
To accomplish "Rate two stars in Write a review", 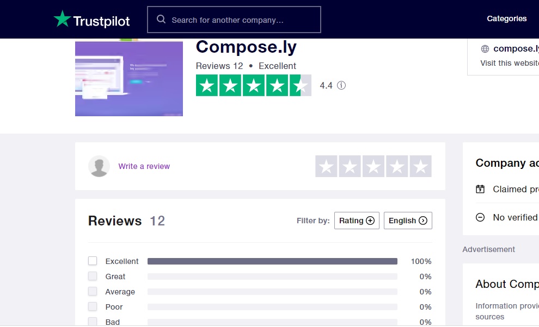I will (350, 166).
